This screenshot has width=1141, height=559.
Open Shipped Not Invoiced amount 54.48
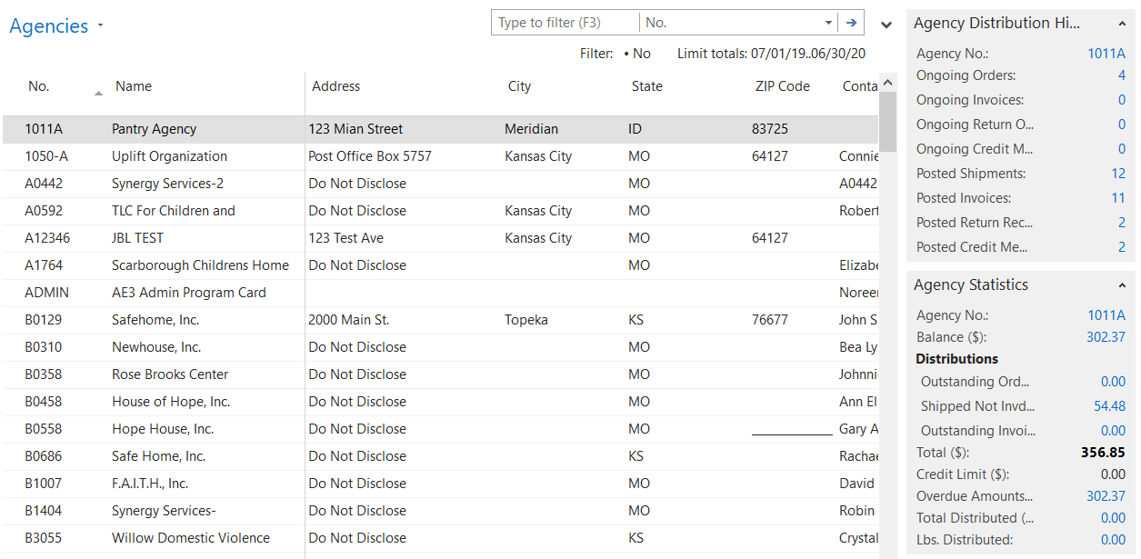pyautogui.click(x=1109, y=406)
